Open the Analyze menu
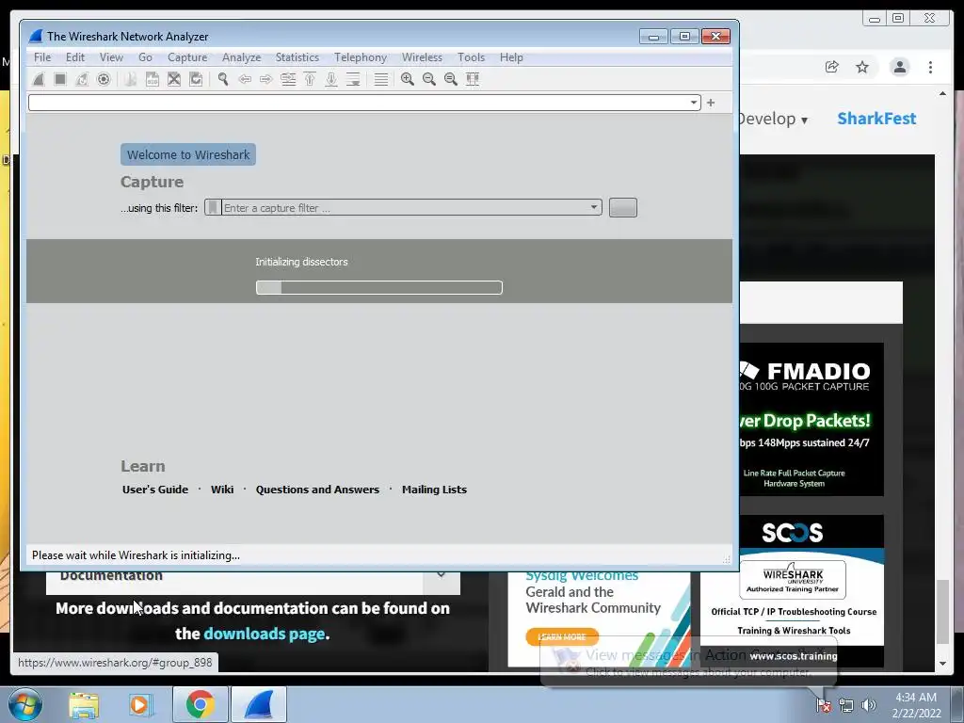The width and height of the screenshot is (964, 723). (242, 57)
